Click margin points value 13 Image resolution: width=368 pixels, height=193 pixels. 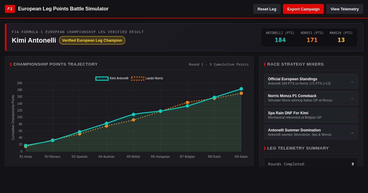(x=341, y=40)
